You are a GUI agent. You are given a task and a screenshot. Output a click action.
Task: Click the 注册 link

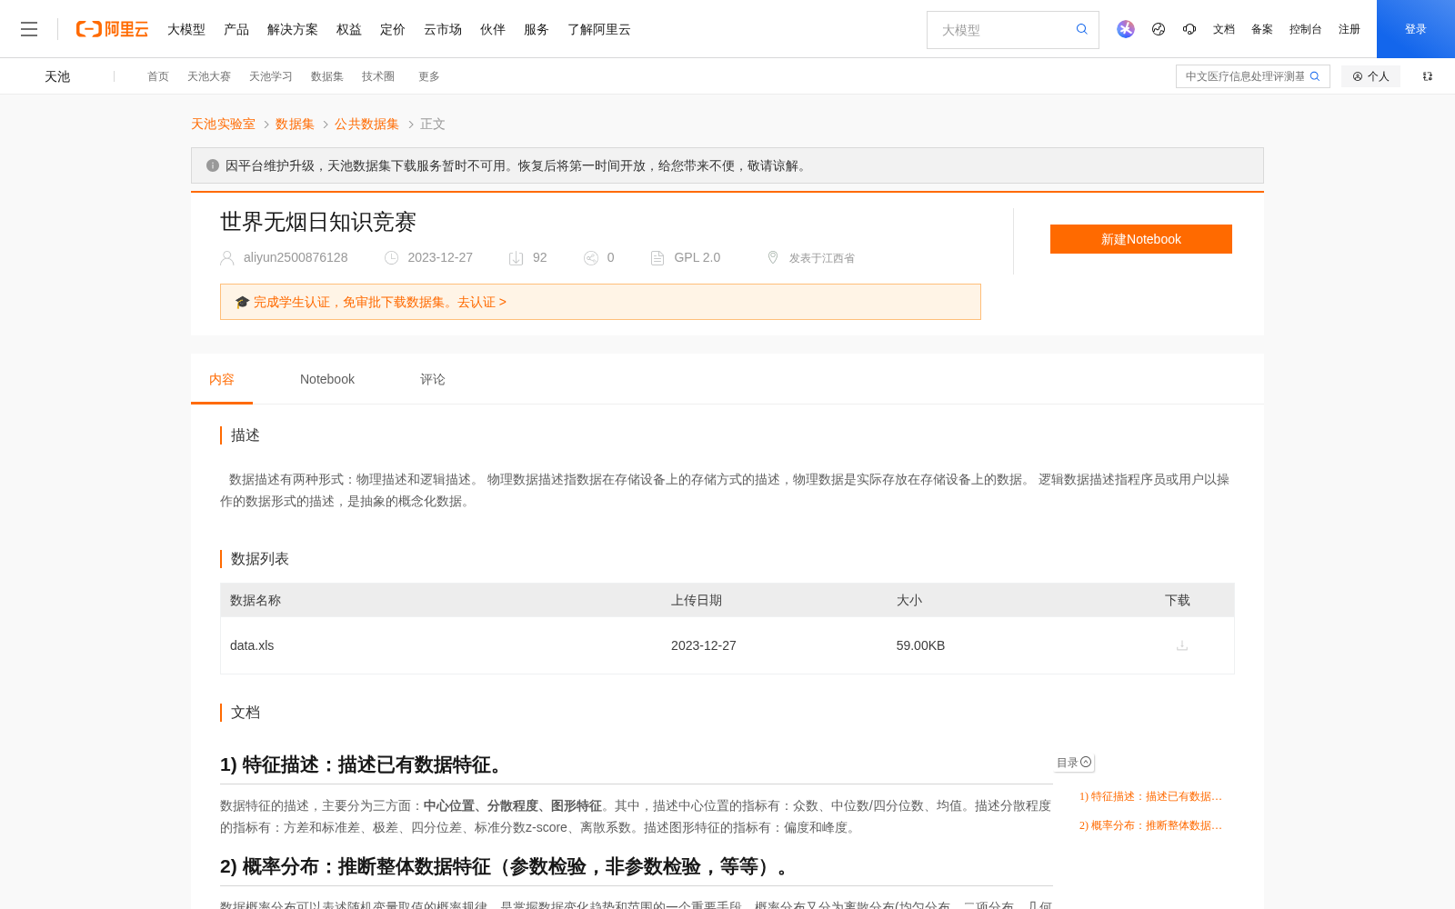1350,29
